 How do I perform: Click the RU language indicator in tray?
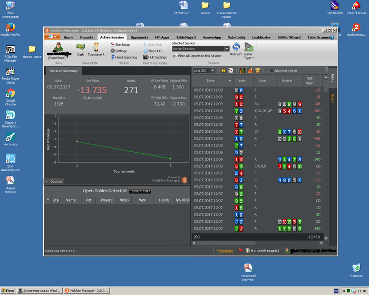click(x=336, y=291)
